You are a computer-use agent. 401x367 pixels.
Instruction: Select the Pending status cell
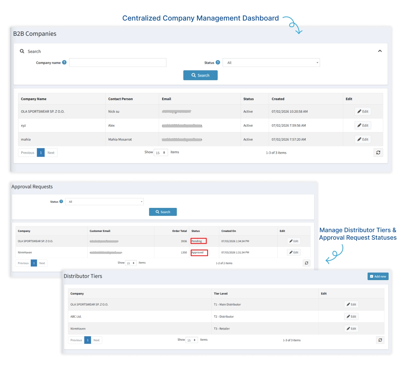pos(198,241)
